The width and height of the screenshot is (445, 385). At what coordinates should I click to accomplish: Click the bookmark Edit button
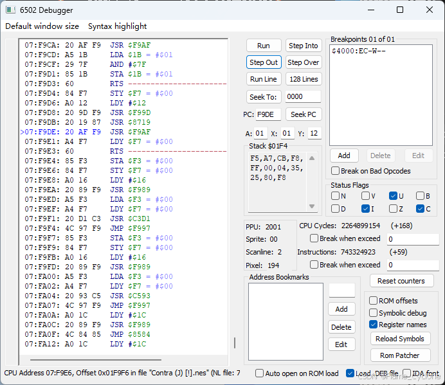pyautogui.click(x=341, y=345)
